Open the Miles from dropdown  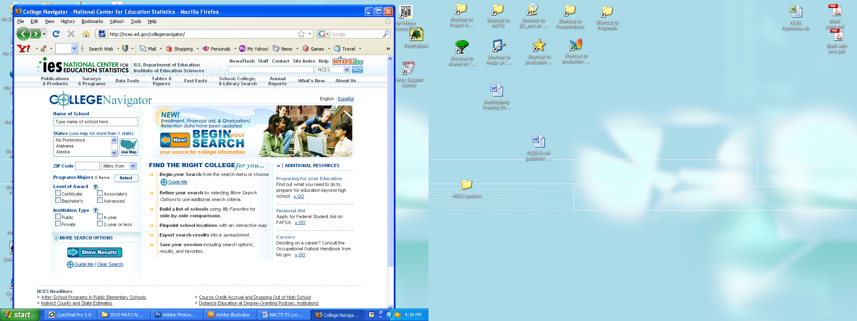(119, 166)
